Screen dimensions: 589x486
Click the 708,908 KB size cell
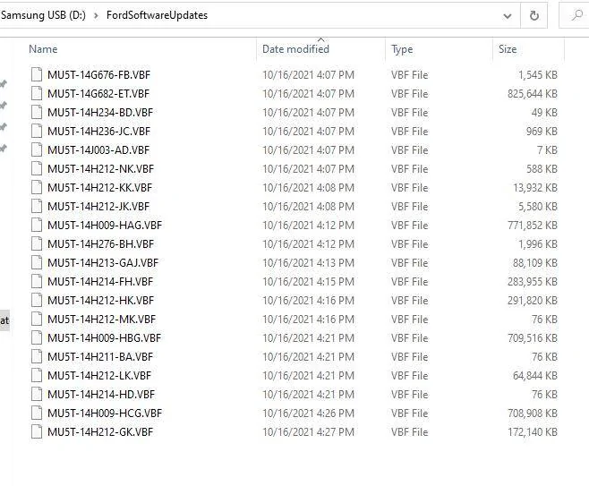click(533, 413)
